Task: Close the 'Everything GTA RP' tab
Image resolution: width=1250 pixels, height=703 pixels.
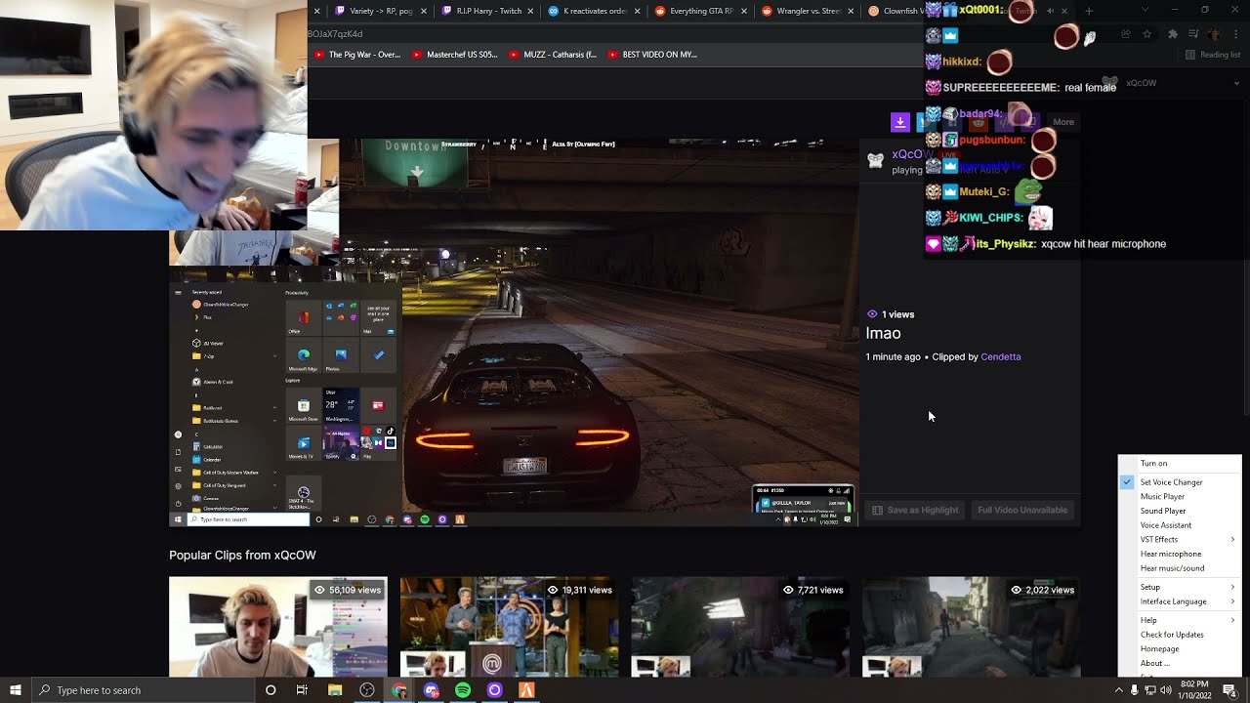Action: (743, 11)
